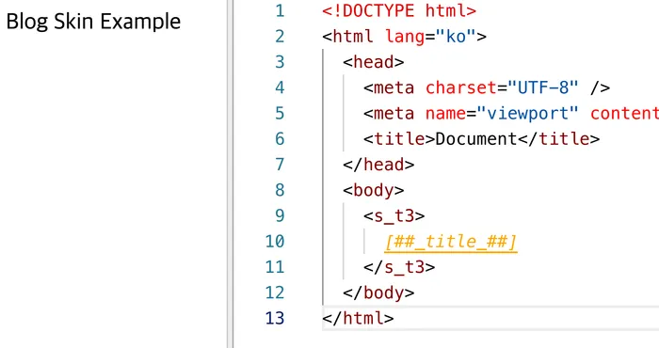
Task: Click the <title>Document</title> line
Action: point(482,139)
